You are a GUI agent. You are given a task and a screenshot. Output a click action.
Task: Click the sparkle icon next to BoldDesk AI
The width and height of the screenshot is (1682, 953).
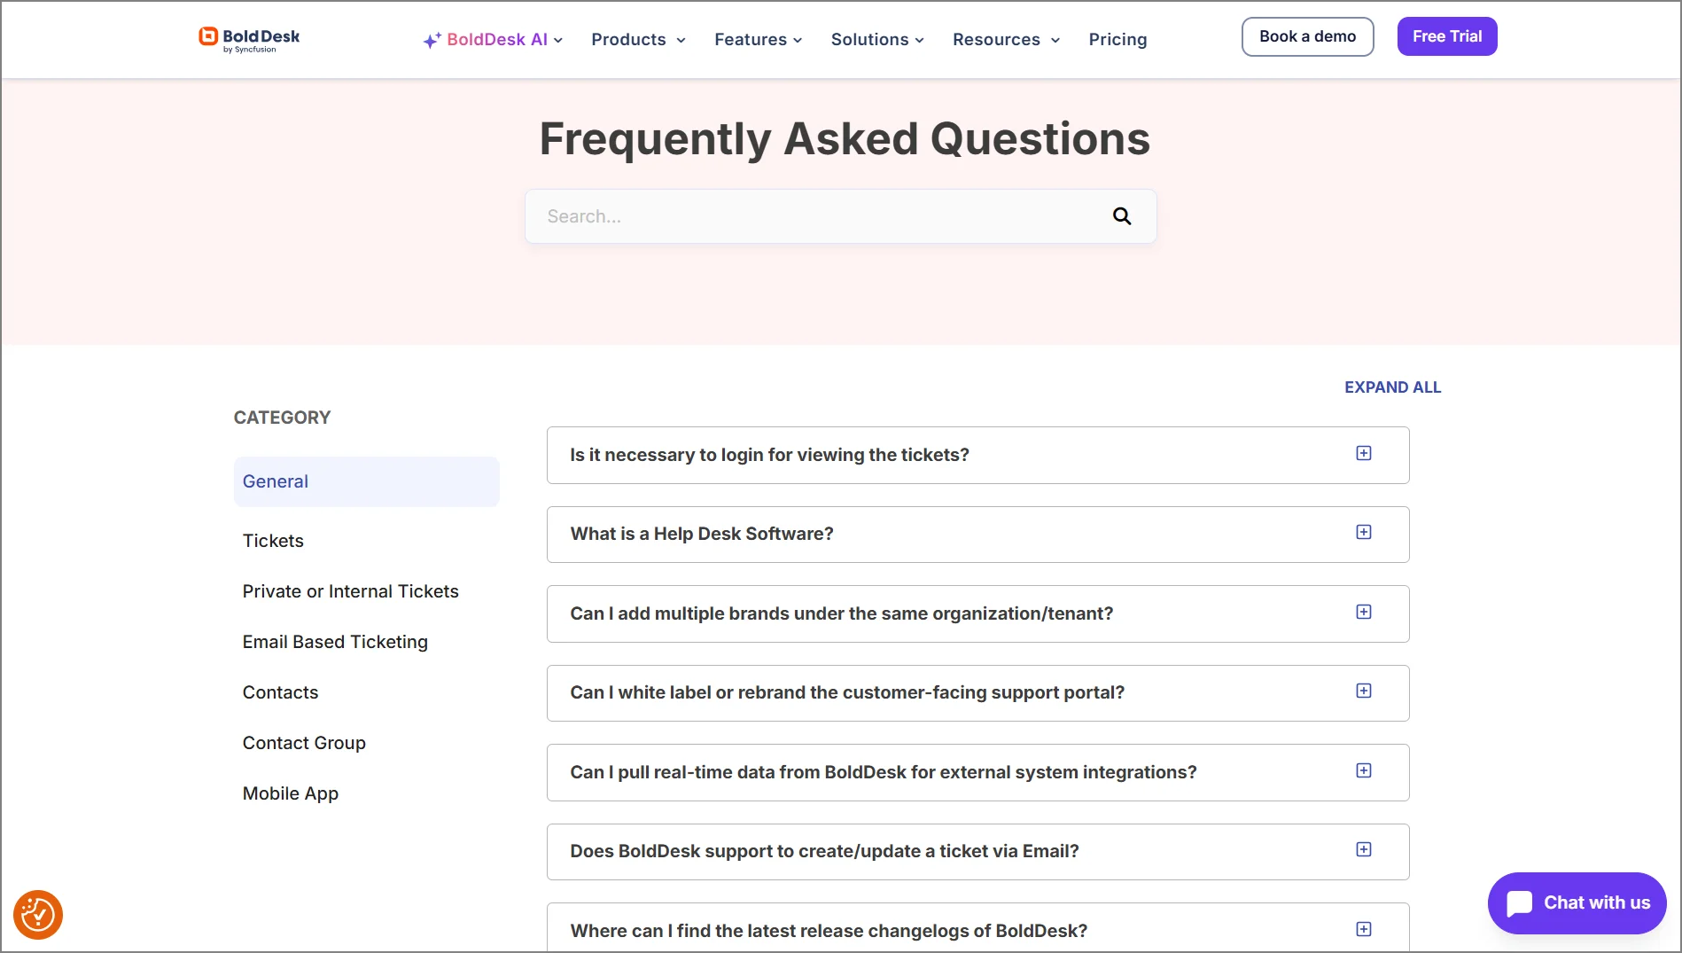click(431, 39)
